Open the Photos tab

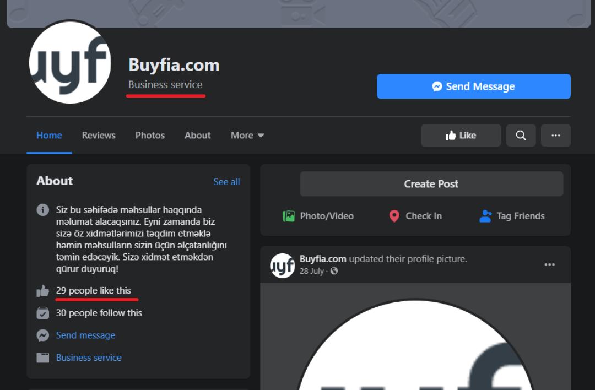click(x=150, y=136)
